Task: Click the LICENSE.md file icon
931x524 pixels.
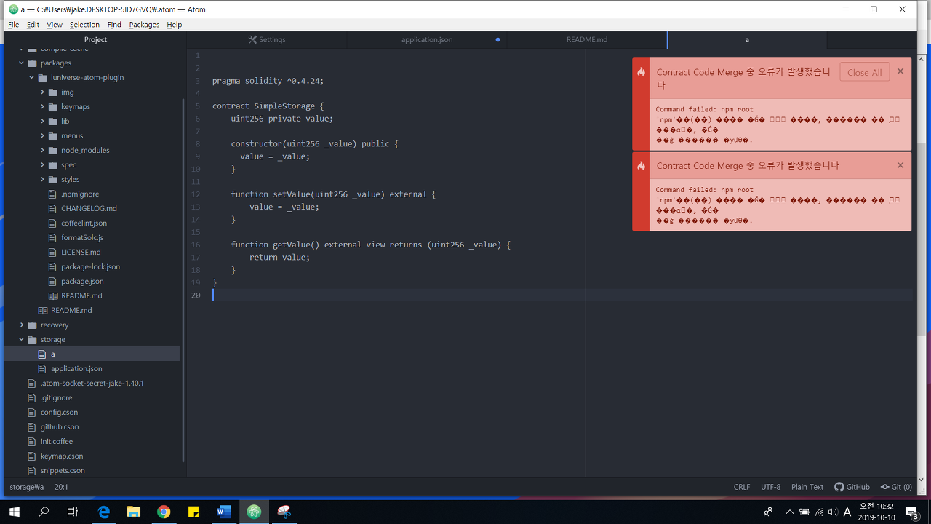Action: point(52,252)
